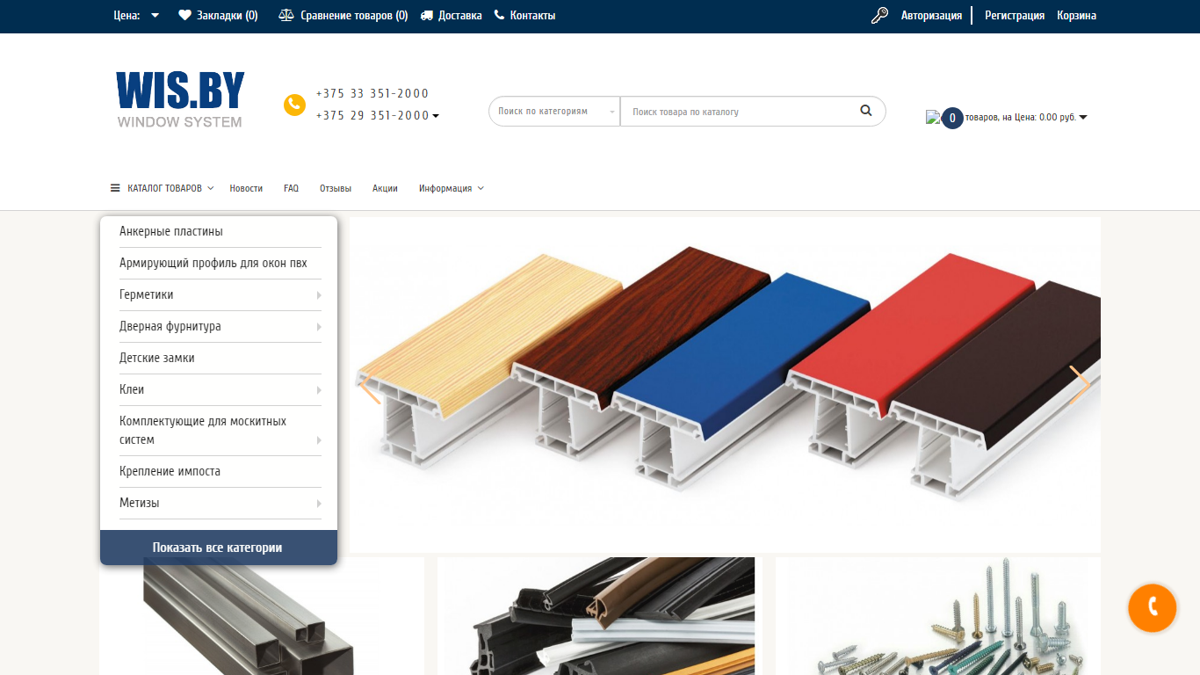Click phone number +375 33 351-2000
The height and width of the screenshot is (675, 1200).
tap(372, 93)
